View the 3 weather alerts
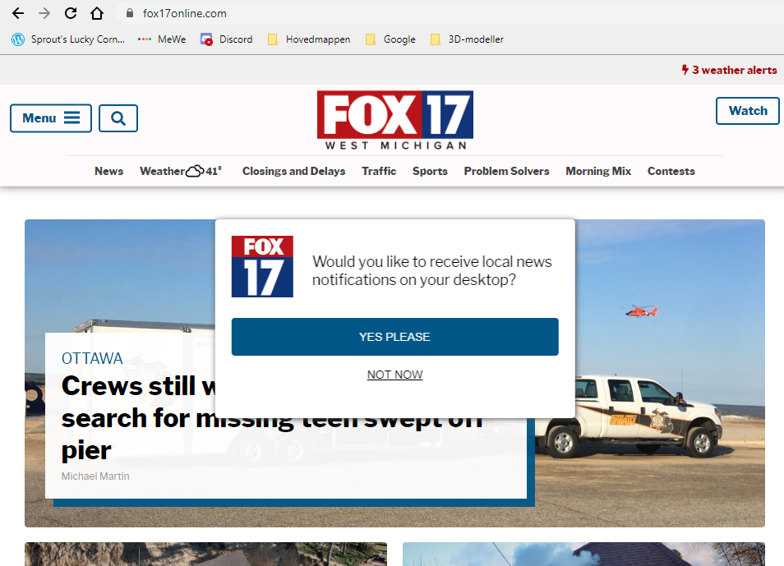 point(729,70)
